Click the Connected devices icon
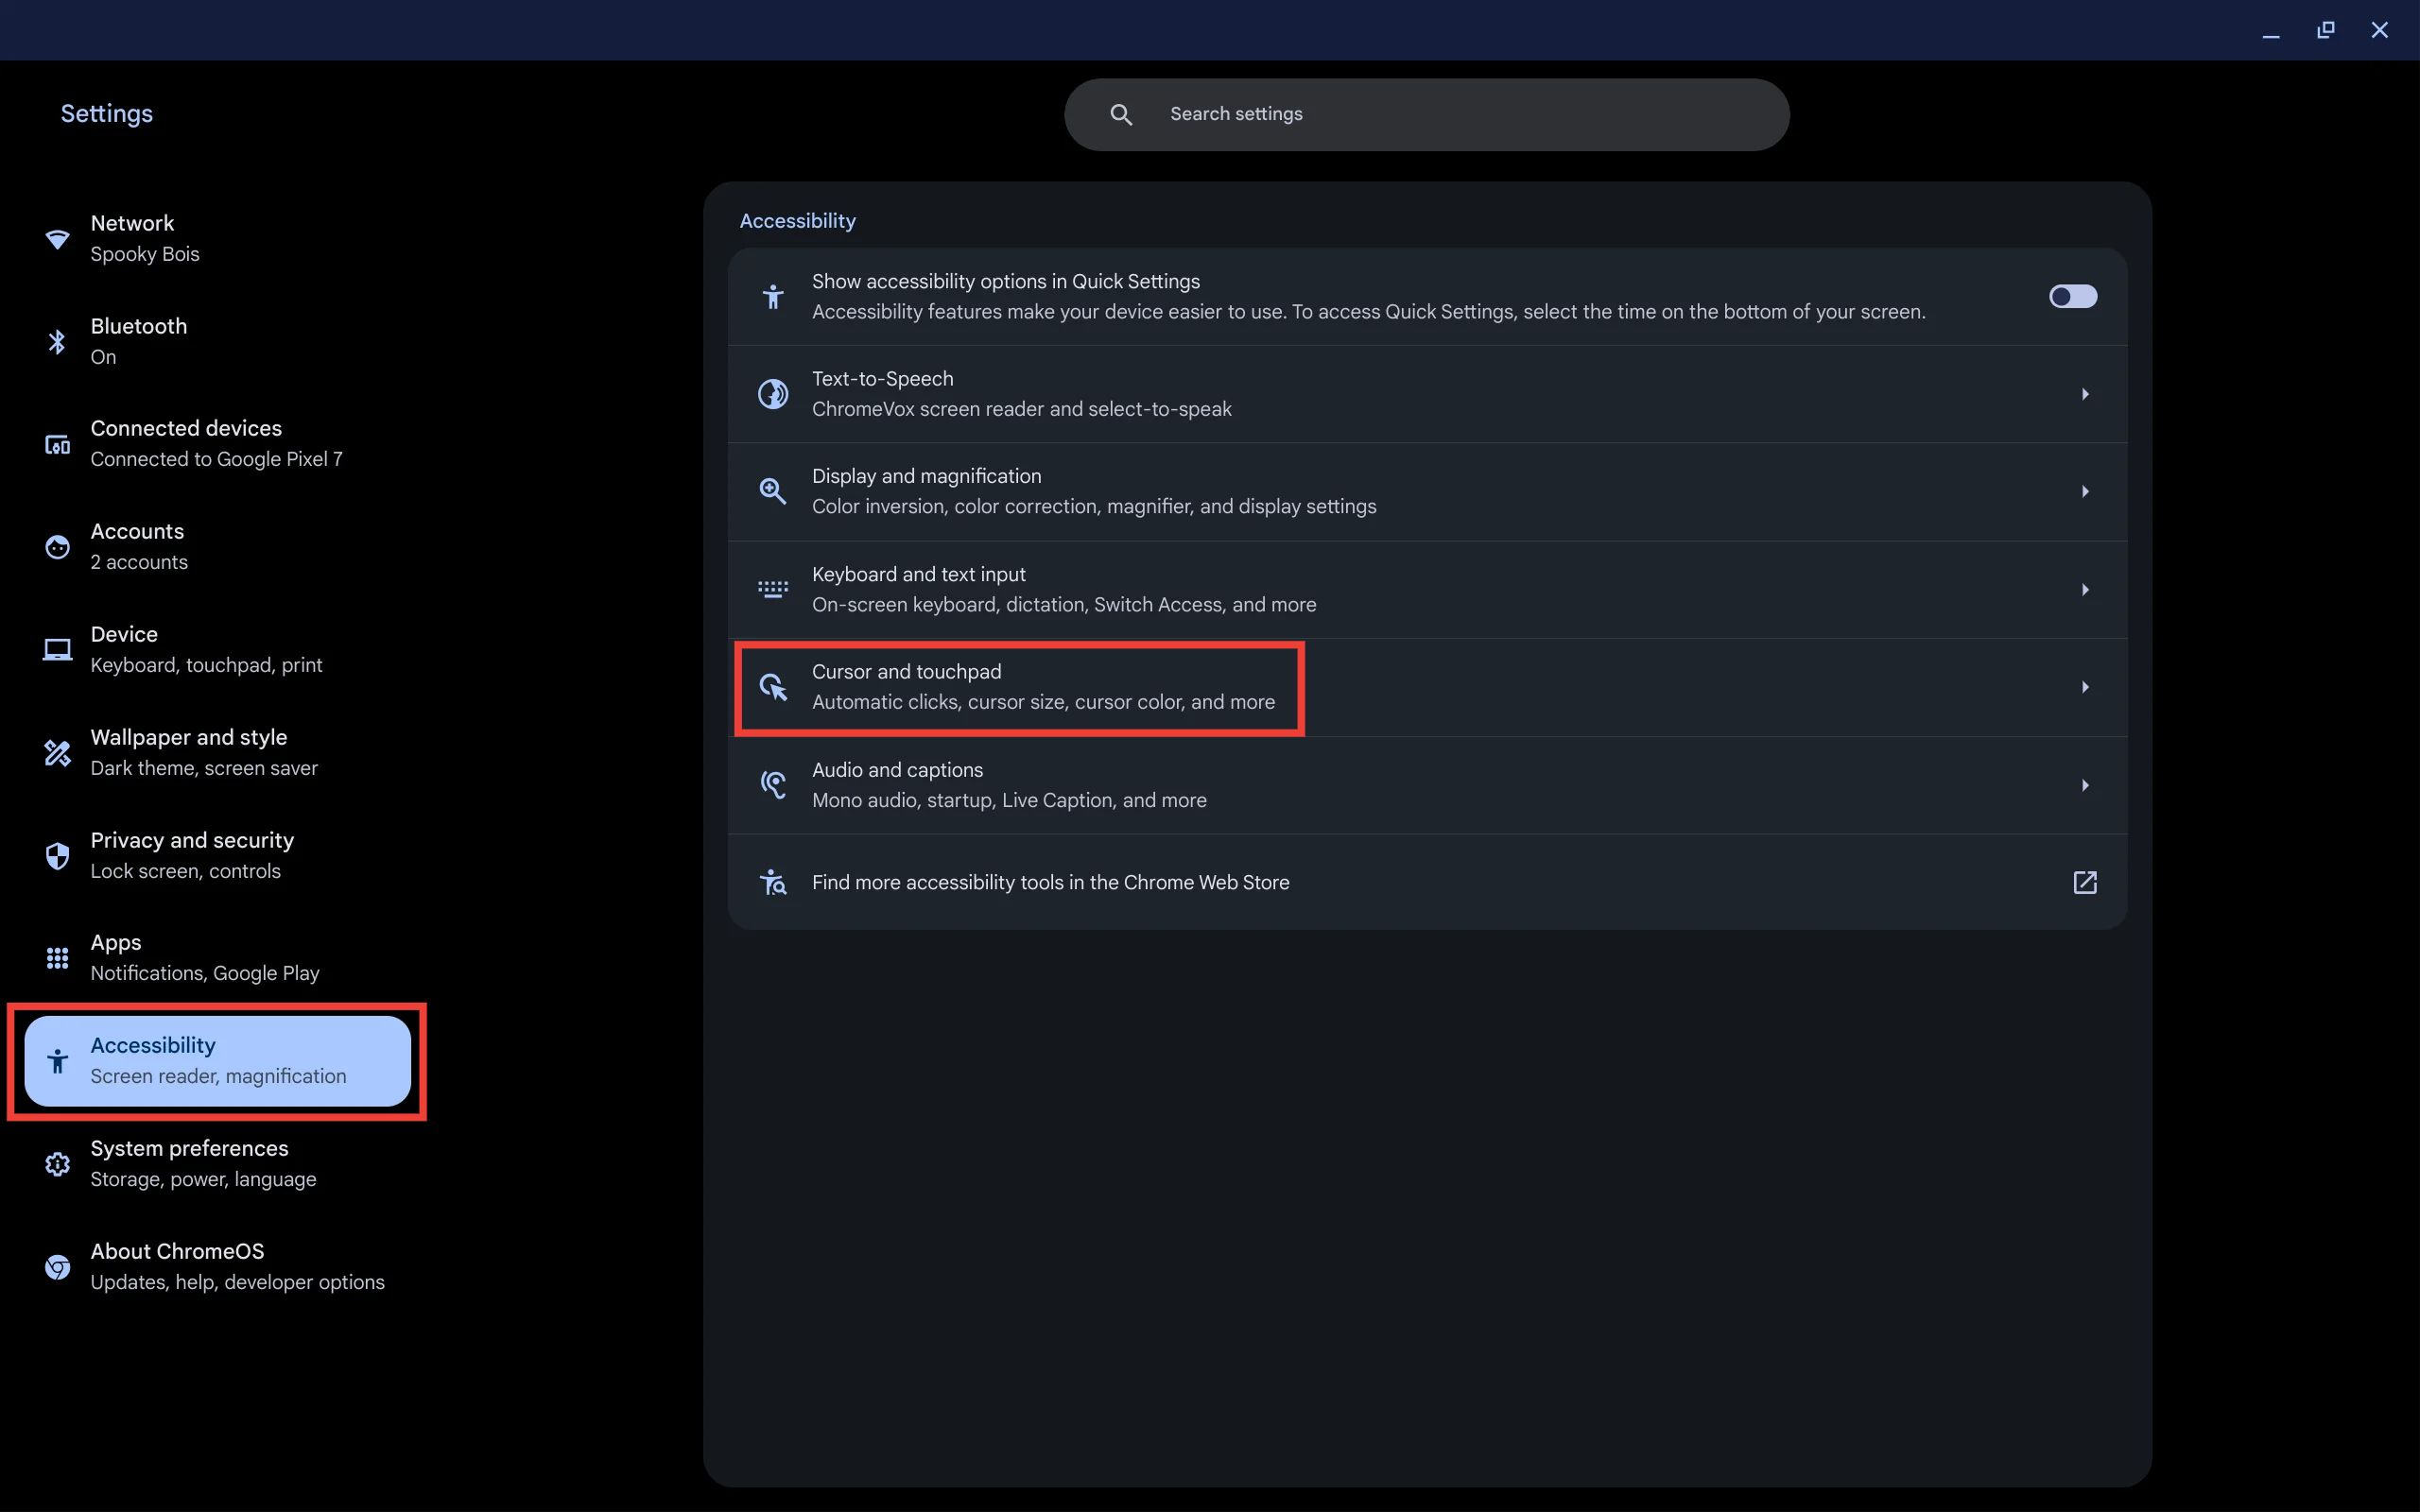 (x=57, y=444)
